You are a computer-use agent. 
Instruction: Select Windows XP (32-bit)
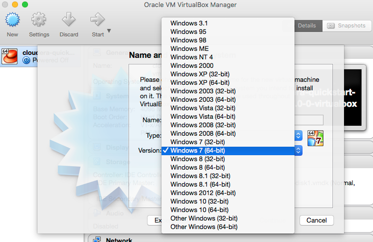point(228,74)
